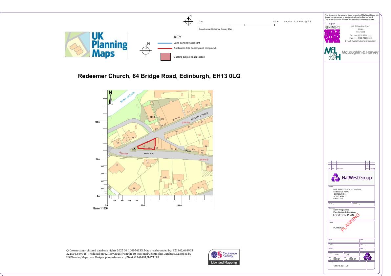Image resolution: width=391 pixels, height=276 pixels.
Task: Click the pink building key swatch
Action: 165,57
